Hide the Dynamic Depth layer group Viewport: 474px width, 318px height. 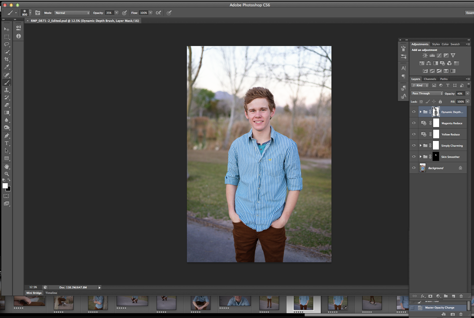point(414,112)
